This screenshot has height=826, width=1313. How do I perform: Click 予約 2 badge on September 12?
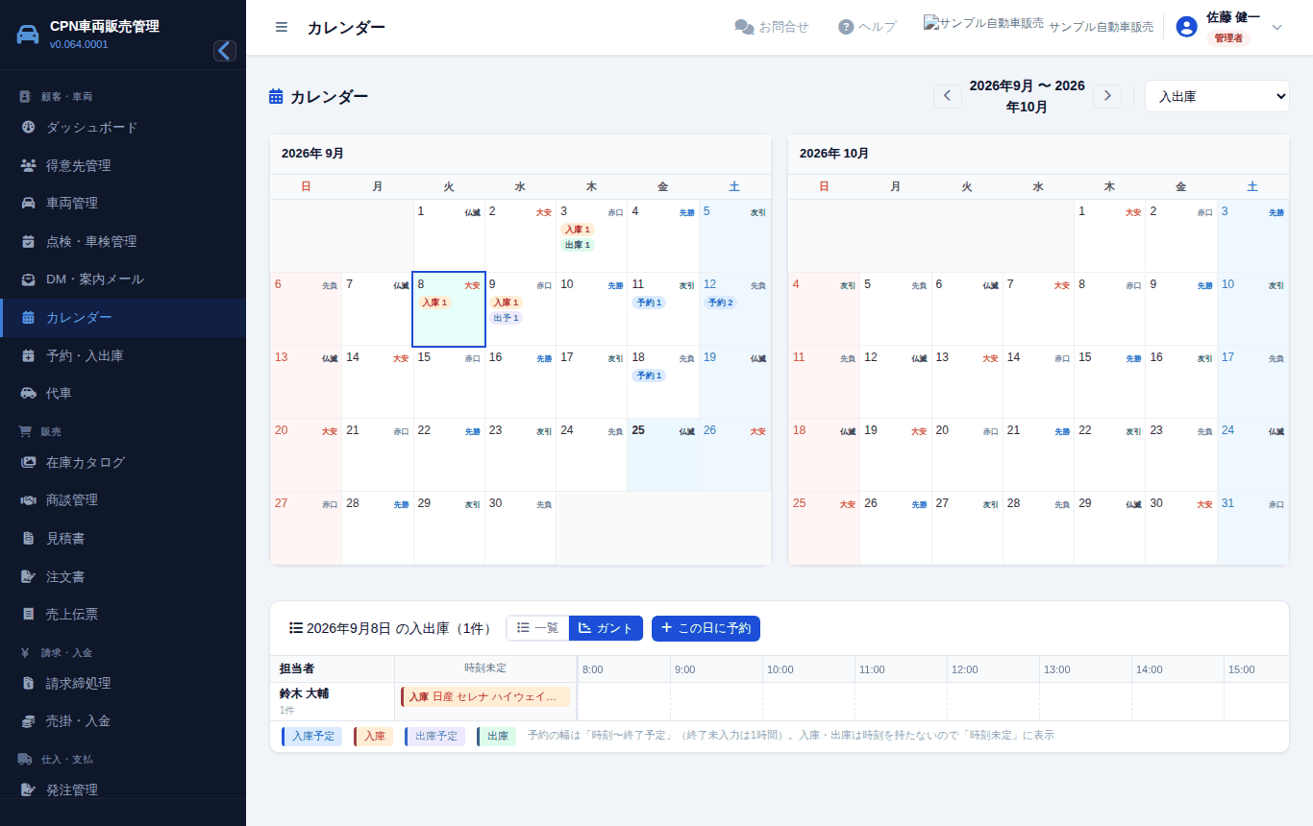721,303
